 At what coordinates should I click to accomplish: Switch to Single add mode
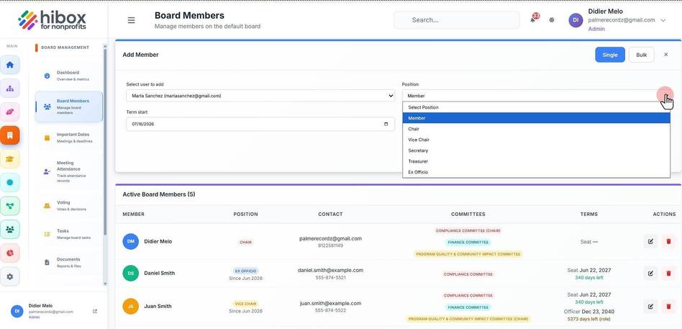(610, 55)
